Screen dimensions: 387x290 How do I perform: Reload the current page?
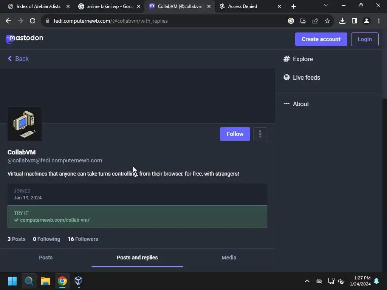pos(33,21)
